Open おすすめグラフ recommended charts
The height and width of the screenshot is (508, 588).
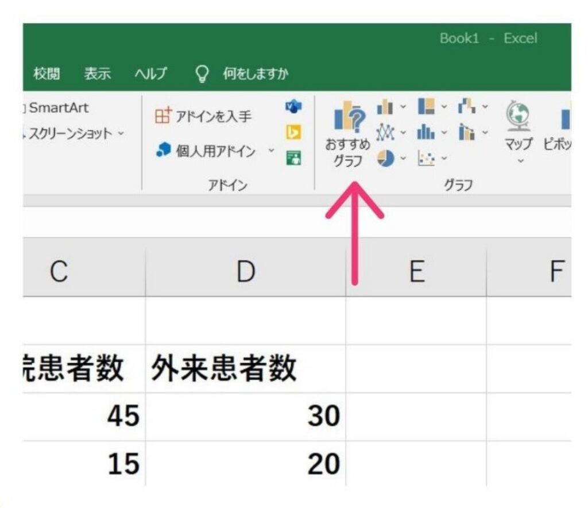pyautogui.click(x=348, y=134)
